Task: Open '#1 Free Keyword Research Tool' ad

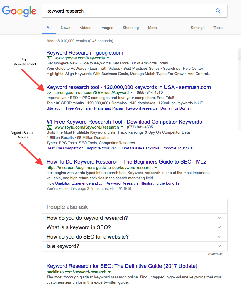Action: click(x=124, y=122)
